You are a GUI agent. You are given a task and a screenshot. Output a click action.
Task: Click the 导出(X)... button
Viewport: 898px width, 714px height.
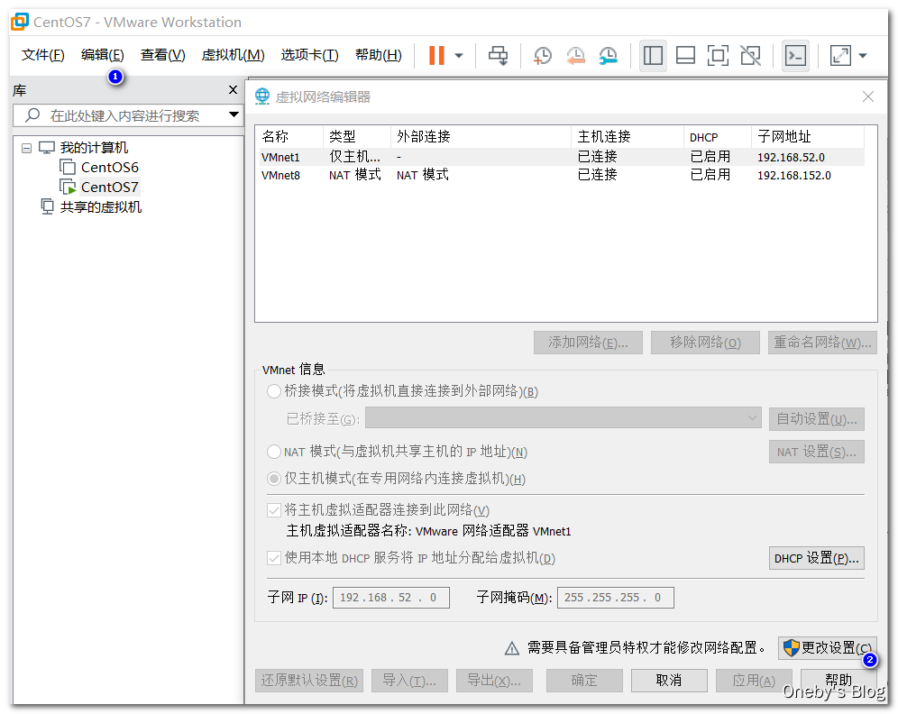pyautogui.click(x=494, y=681)
